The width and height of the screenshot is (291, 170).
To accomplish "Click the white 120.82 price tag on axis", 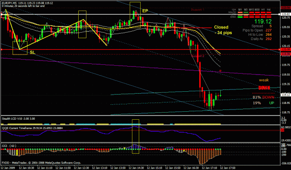I will pos(286,14).
